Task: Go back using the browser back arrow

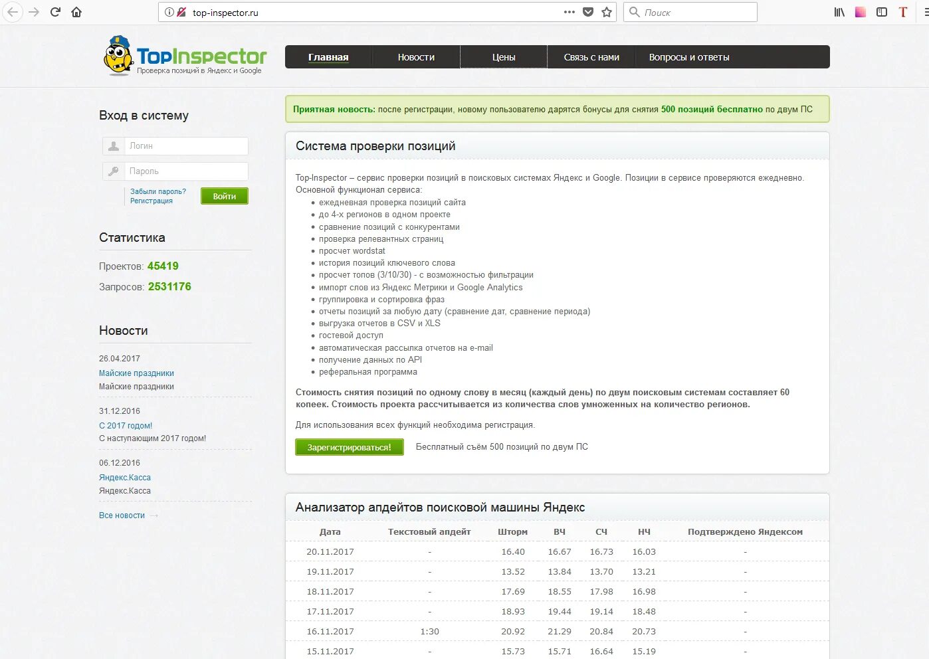Action: click(x=13, y=12)
